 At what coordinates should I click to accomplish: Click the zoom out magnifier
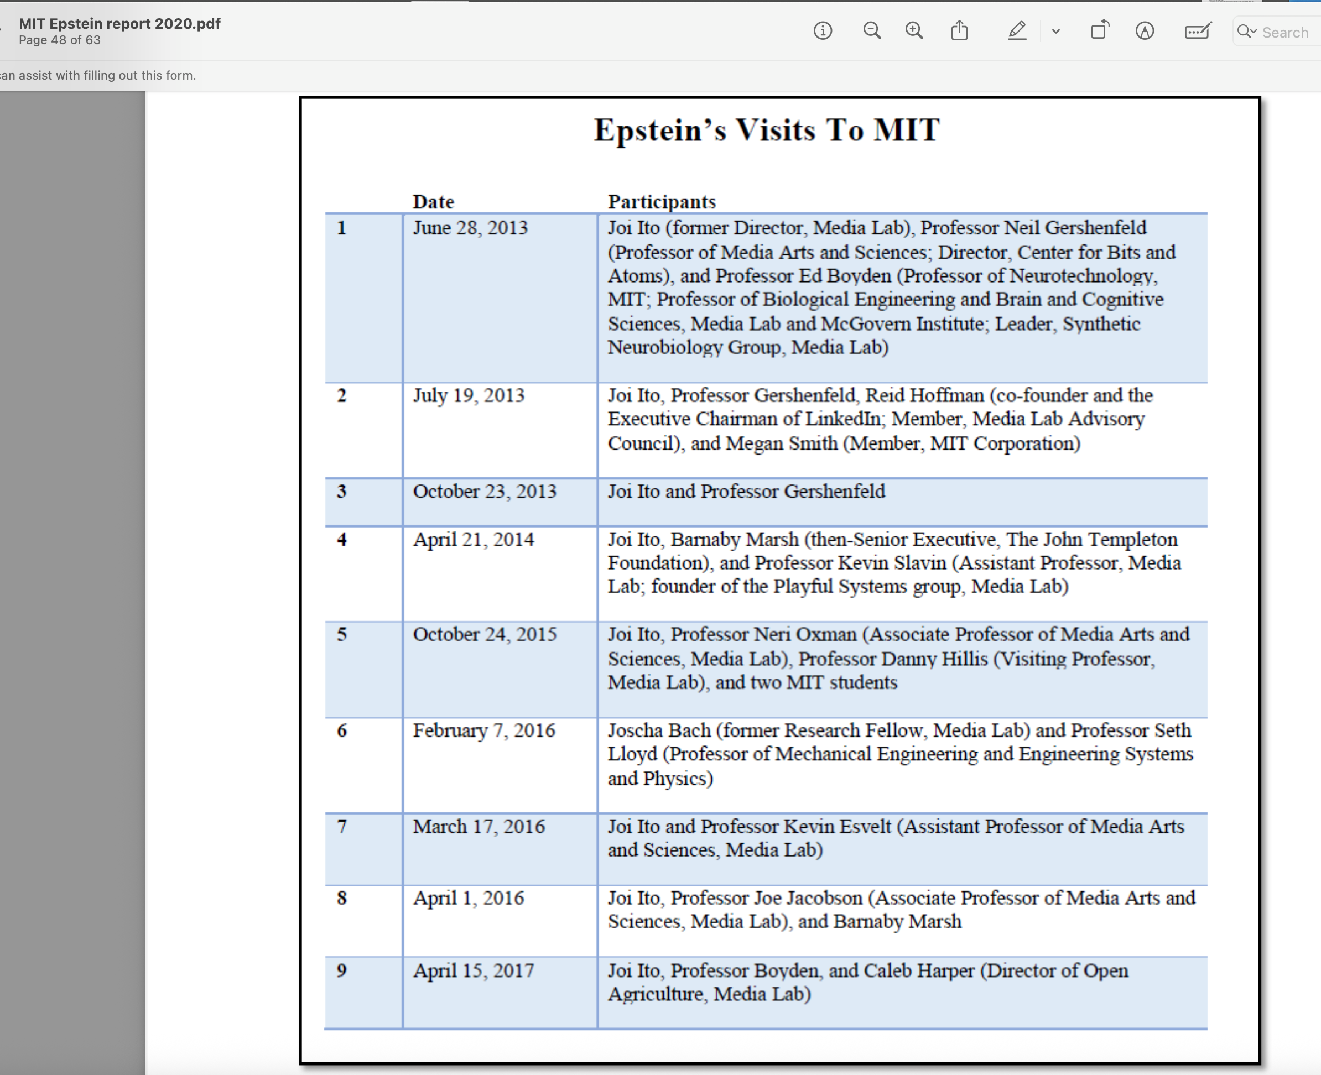click(x=872, y=31)
